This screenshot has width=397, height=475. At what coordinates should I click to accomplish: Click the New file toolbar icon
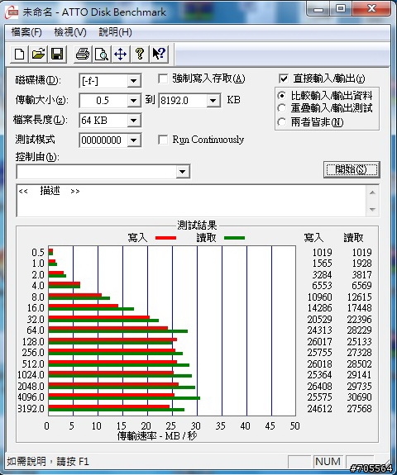(20, 55)
